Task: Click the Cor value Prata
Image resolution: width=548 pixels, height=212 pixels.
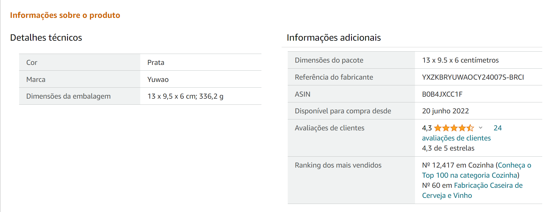Action: 156,63
